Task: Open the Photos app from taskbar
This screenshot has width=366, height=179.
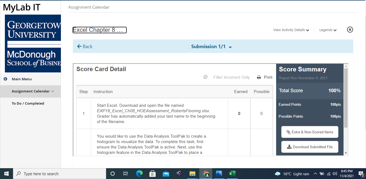Action: 219,174
